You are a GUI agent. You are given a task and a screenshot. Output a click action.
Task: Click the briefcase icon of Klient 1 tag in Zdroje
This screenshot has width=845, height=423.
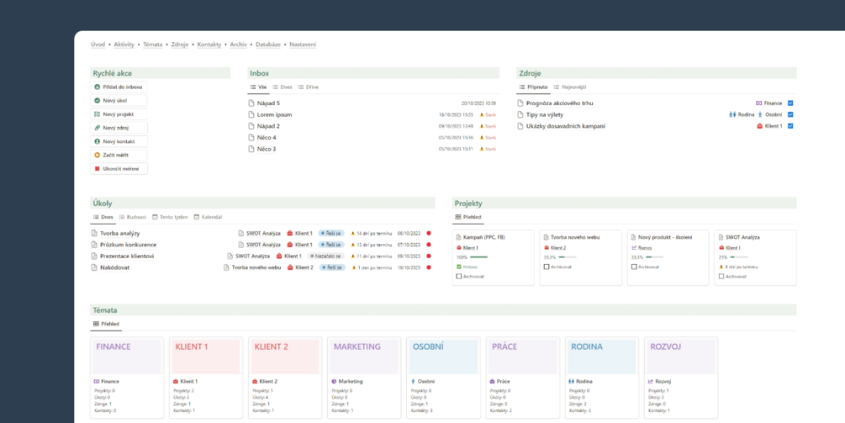pyautogui.click(x=759, y=126)
